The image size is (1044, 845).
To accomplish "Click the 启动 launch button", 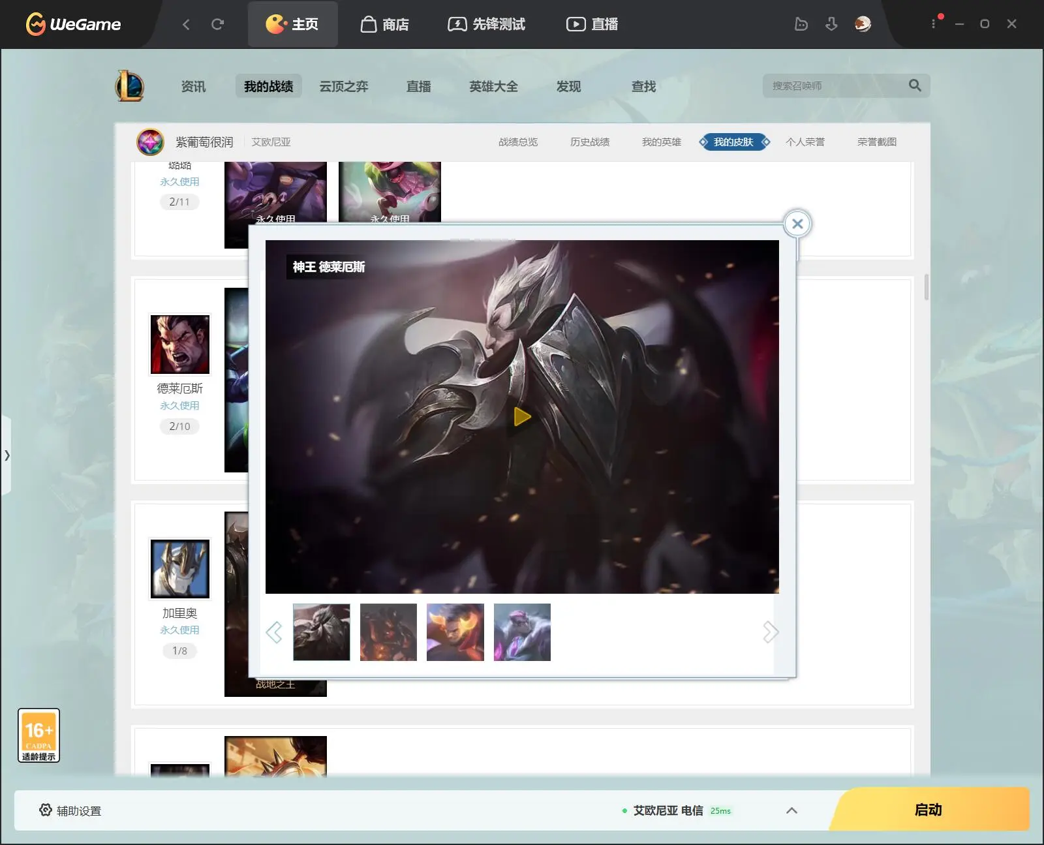I will [929, 809].
